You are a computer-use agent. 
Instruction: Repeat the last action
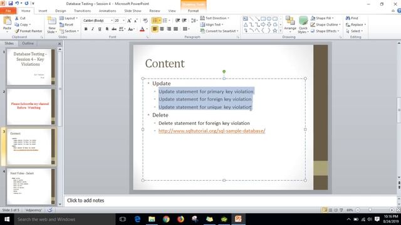click(x=26, y=3)
